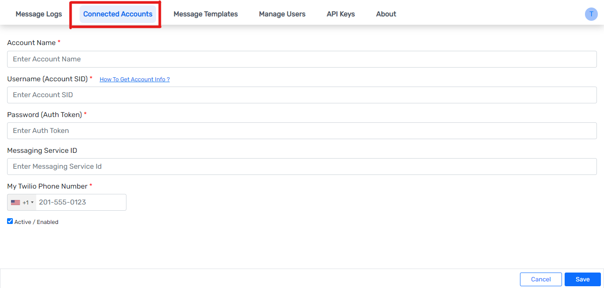The width and height of the screenshot is (604, 288).
Task: Uncheck the Active / Enabled checkbox
Action: coord(10,221)
